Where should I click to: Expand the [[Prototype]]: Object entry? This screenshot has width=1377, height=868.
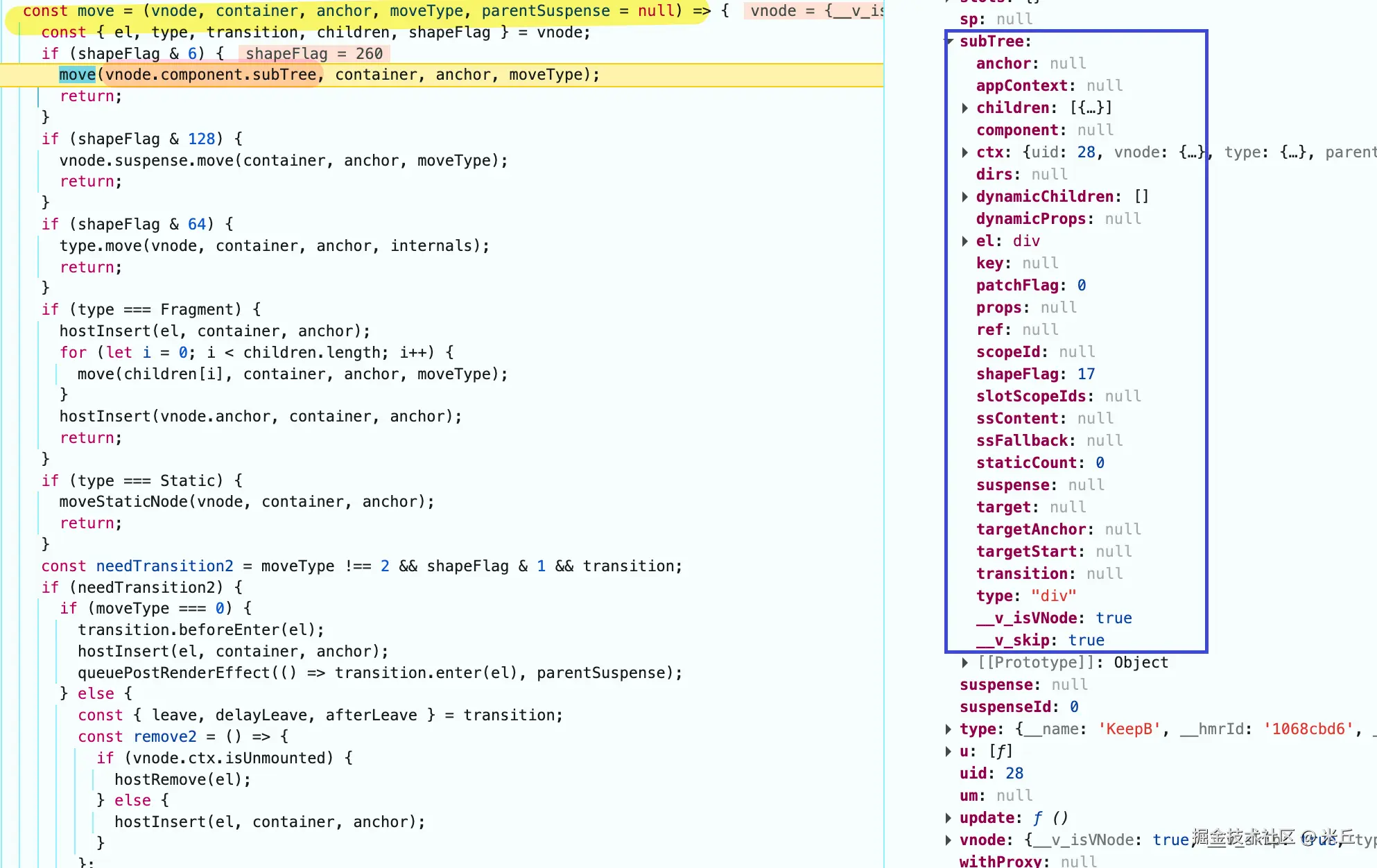pyautogui.click(x=965, y=663)
